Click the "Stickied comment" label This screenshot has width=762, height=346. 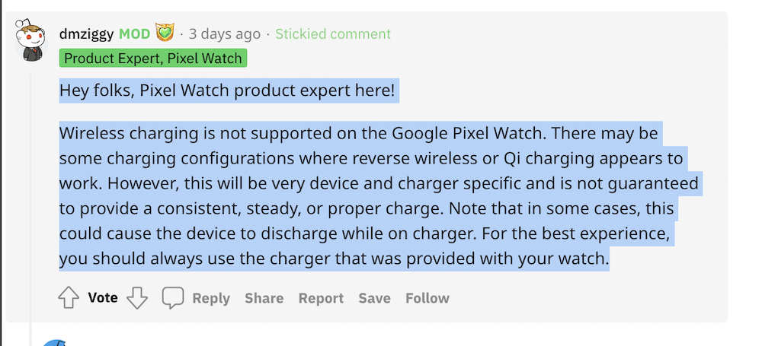coord(333,34)
